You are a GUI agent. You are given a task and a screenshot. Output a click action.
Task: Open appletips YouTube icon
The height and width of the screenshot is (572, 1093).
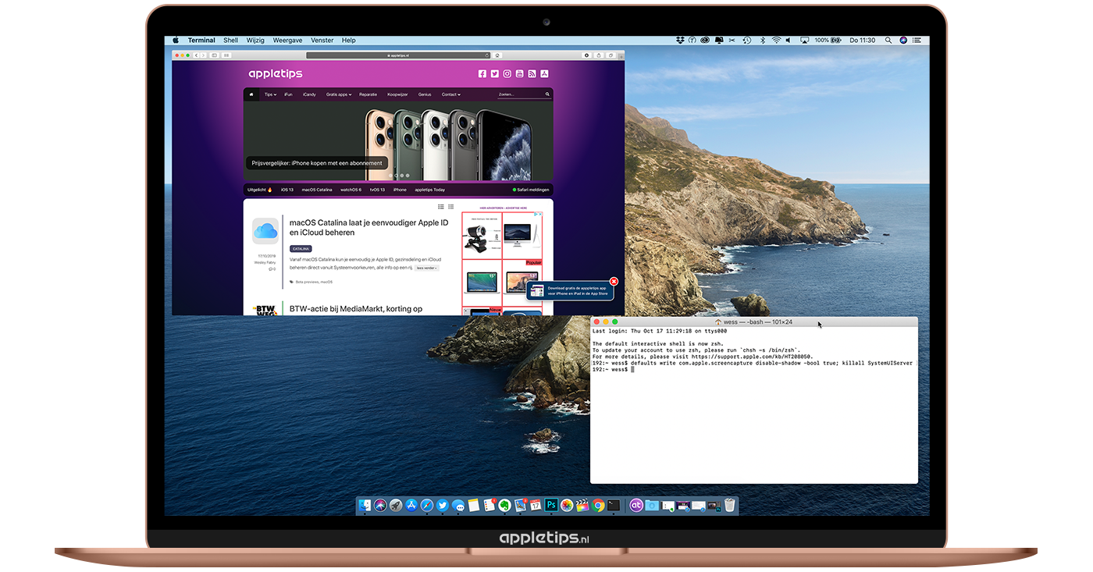click(519, 74)
